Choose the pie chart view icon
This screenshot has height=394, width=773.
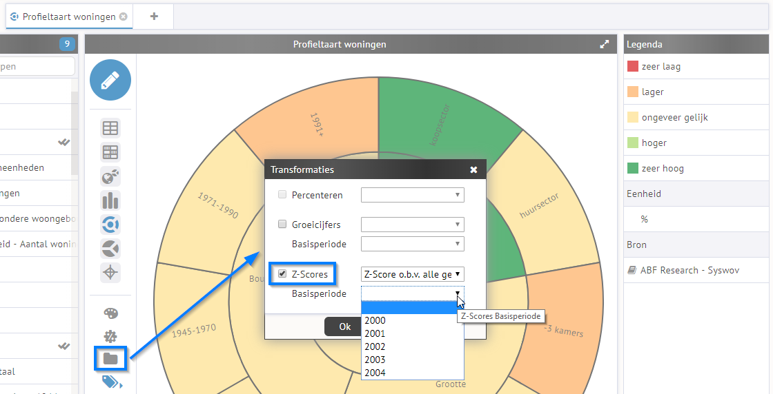coord(110,249)
